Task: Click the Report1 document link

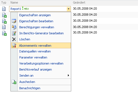Action: [x=16, y=9]
